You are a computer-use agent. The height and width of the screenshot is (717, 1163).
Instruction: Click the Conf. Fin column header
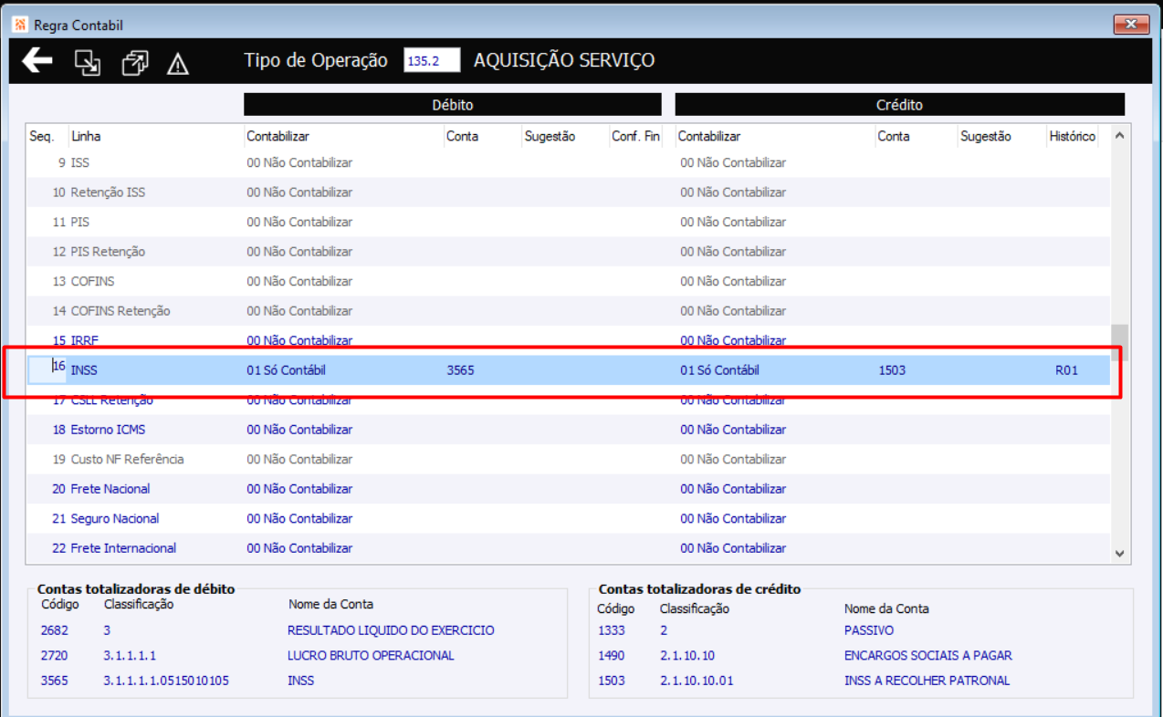coord(635,136)
